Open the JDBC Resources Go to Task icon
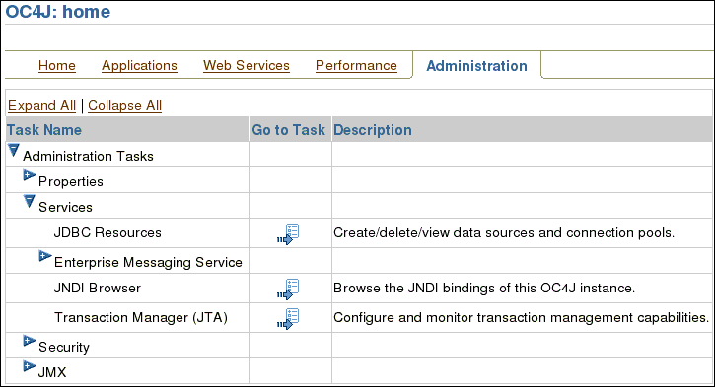Screen dimensions: 715x387 tap(288, 234)
